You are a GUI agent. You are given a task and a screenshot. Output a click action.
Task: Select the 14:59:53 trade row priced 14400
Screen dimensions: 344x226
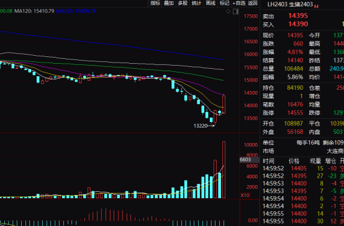pyautogui.click(x=303, y=183)
